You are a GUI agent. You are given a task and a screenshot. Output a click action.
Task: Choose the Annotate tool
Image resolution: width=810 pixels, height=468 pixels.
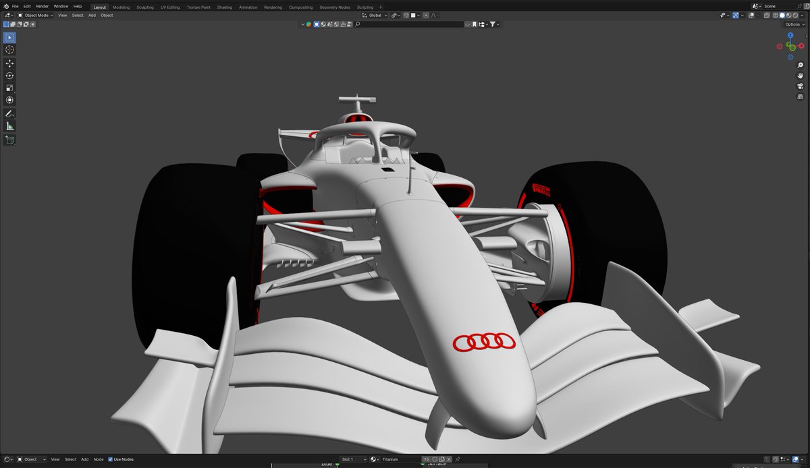(9, 114)
